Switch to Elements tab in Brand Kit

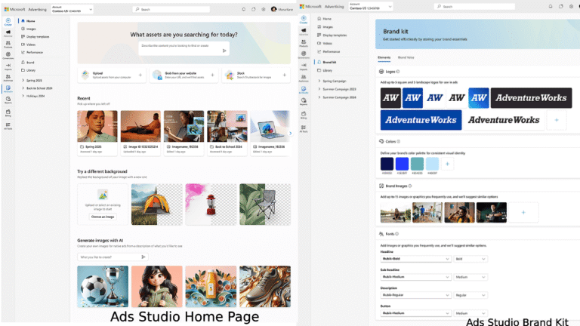(x=384, y=57)
